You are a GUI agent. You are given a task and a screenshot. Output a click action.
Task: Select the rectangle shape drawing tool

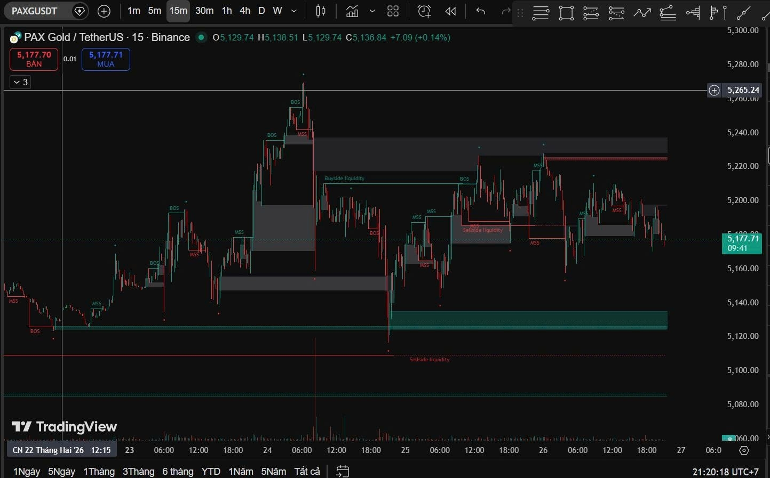(x=566, y=13)
